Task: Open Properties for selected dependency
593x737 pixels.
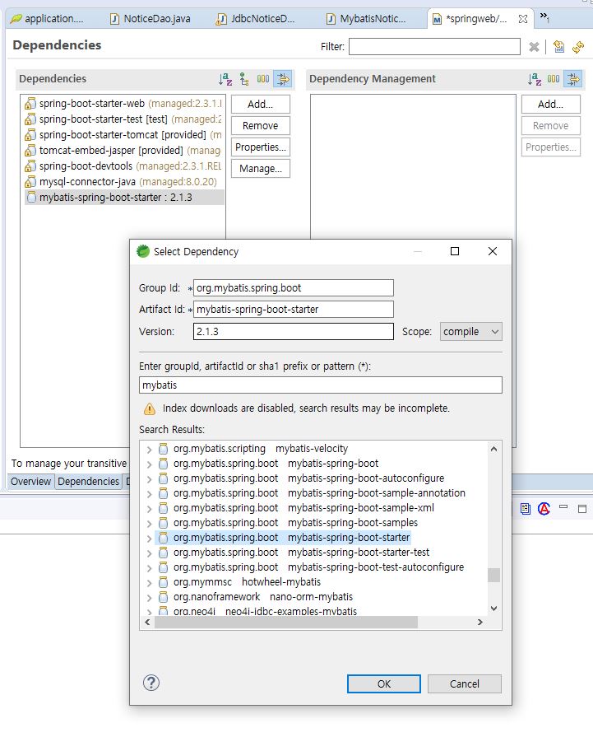Action: click(261, 147)
